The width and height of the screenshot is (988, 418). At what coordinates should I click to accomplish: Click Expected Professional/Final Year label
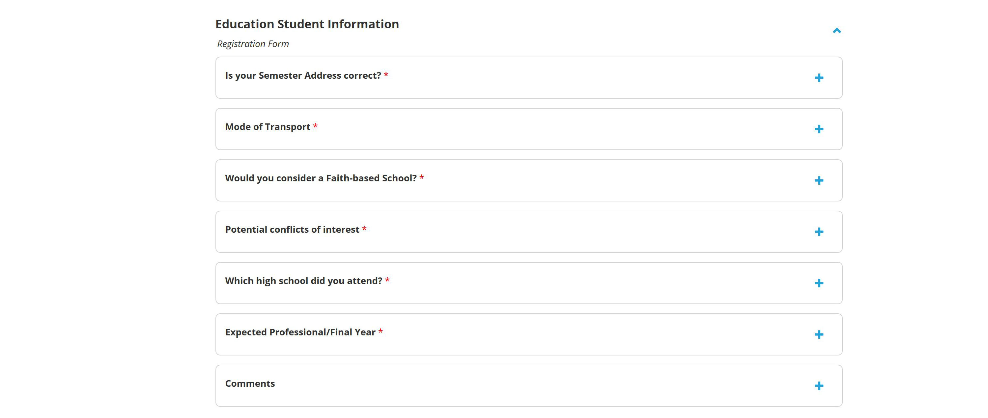300,332
